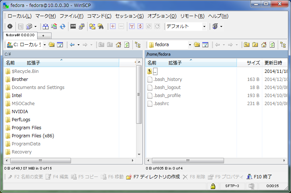The width and height of the screenshot is (291, 193).
Task: Expand the New session dropdown arrow
Action: (221, 26)
